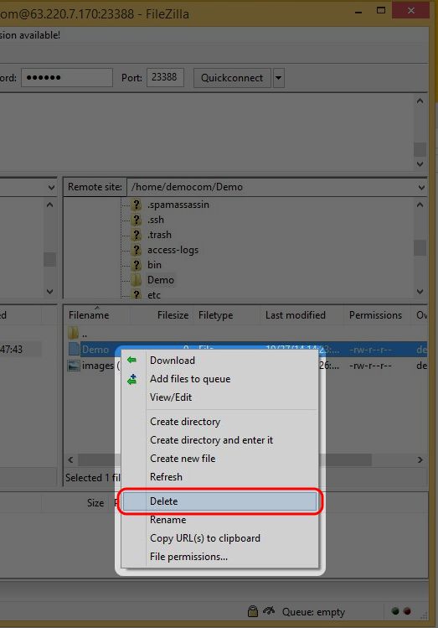The height and width of the screenshot is (628, 438).
Task: Click the red activity indicator light
Action: click(x=407, y=611)
